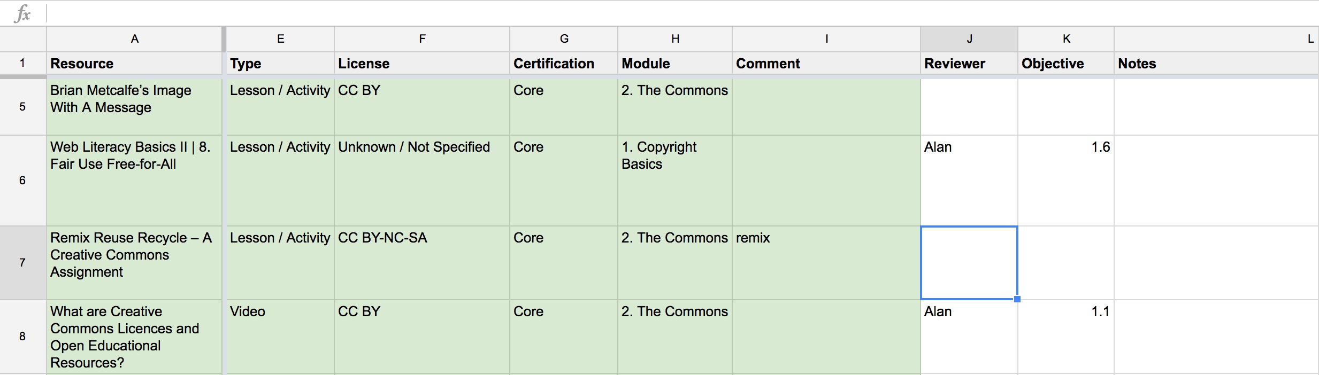Select column A header
Screen dimensions: 1319x375
134,39
